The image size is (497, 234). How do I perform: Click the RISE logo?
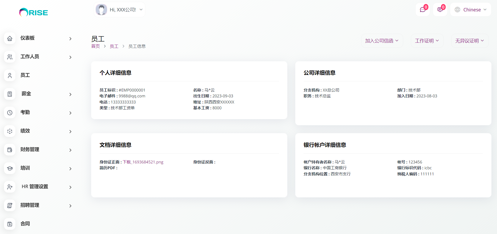(33, 12)
